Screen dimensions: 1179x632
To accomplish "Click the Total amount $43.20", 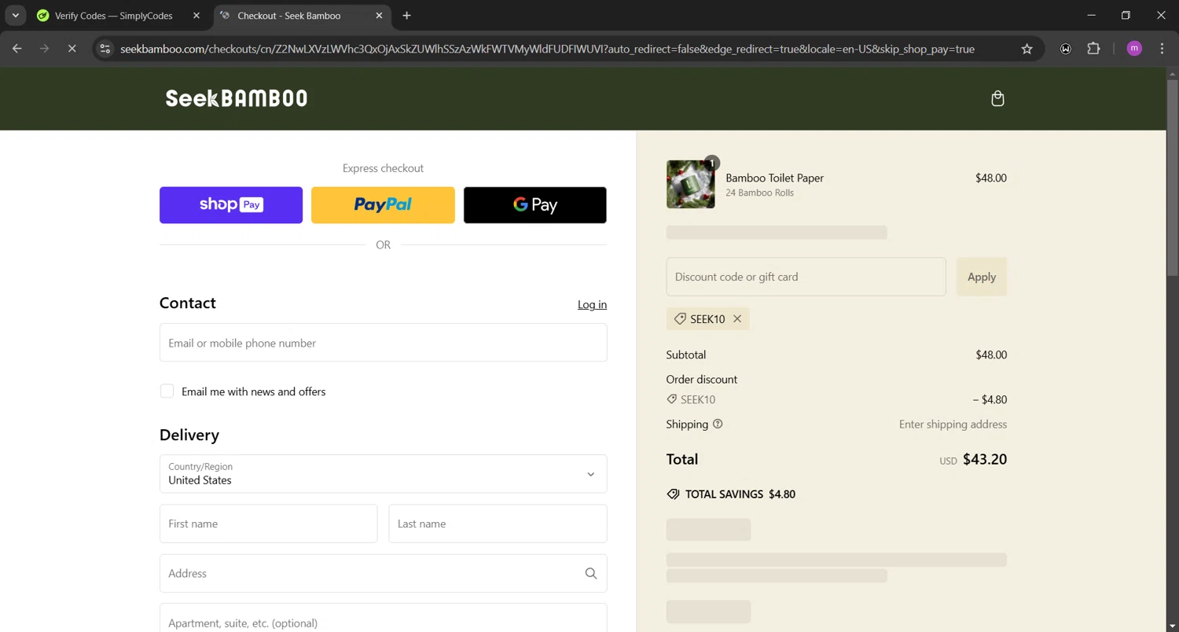I will (x=985, y=460).
